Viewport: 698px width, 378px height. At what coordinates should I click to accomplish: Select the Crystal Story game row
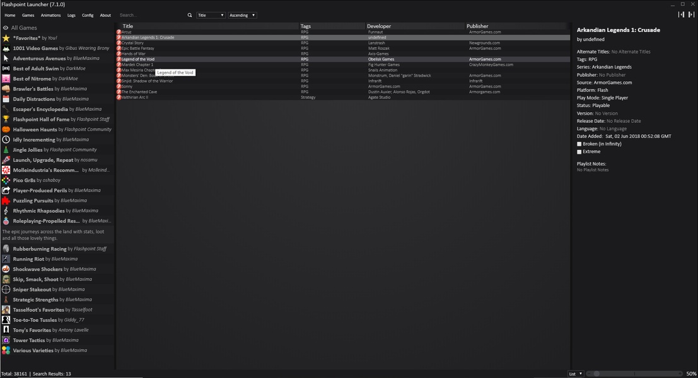tap(343, 43)
